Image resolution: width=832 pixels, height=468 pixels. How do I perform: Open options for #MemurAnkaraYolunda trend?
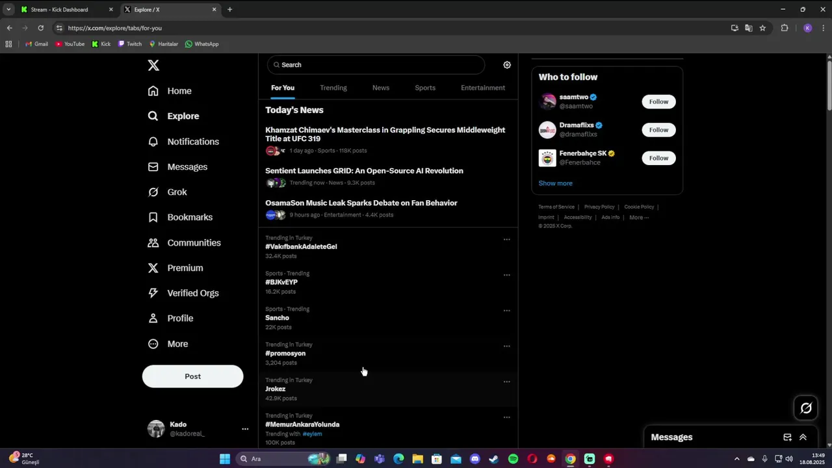[x=507, y=417]
